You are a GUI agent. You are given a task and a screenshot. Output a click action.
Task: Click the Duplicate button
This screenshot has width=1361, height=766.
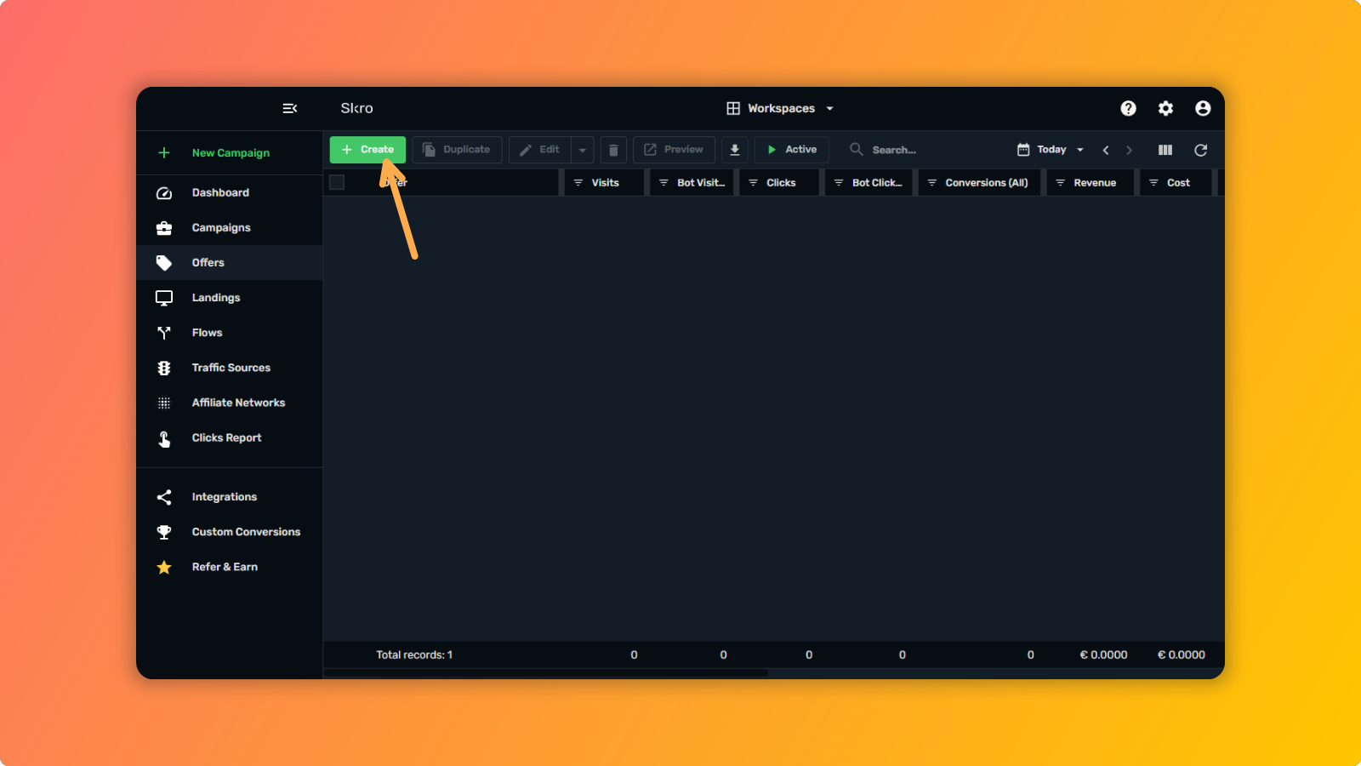click(458, 150)
